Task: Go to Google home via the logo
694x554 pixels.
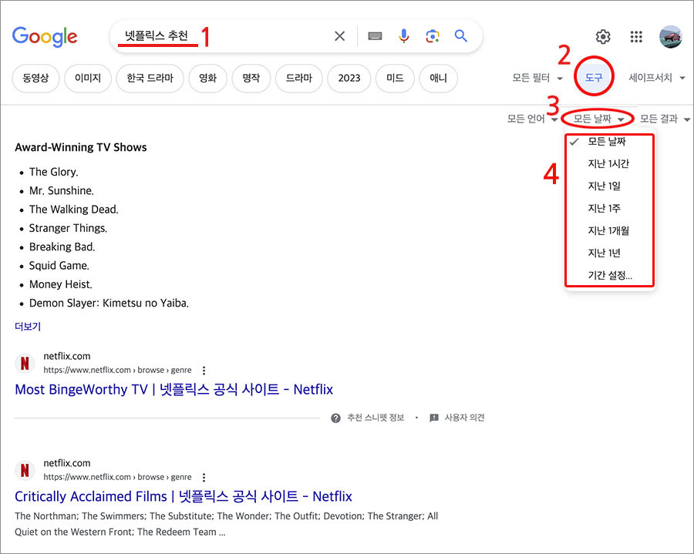Action: click(45, 37)
